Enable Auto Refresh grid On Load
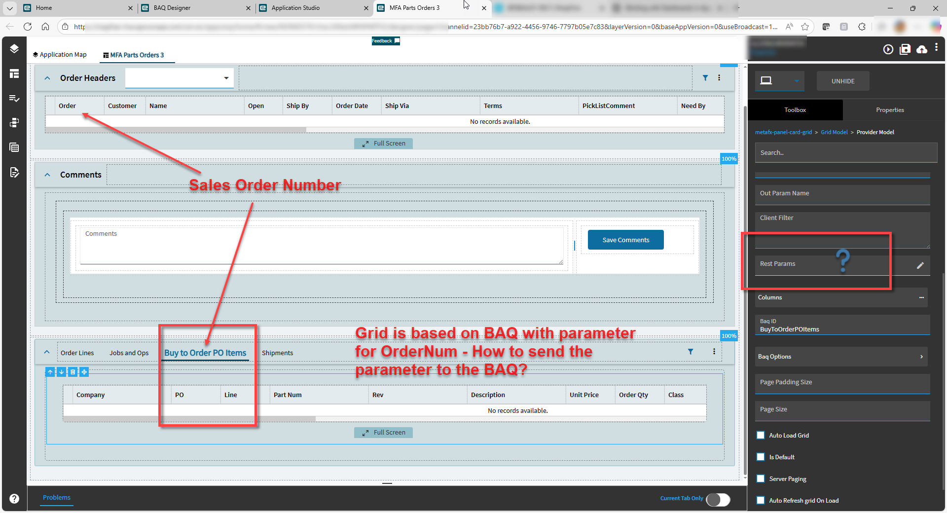The width and height of the screenshot is (947, 513). point(761,500)
